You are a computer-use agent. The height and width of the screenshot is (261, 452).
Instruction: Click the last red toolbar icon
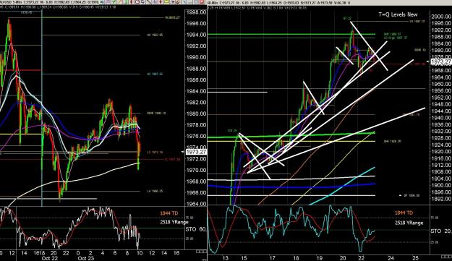(202, 1)
